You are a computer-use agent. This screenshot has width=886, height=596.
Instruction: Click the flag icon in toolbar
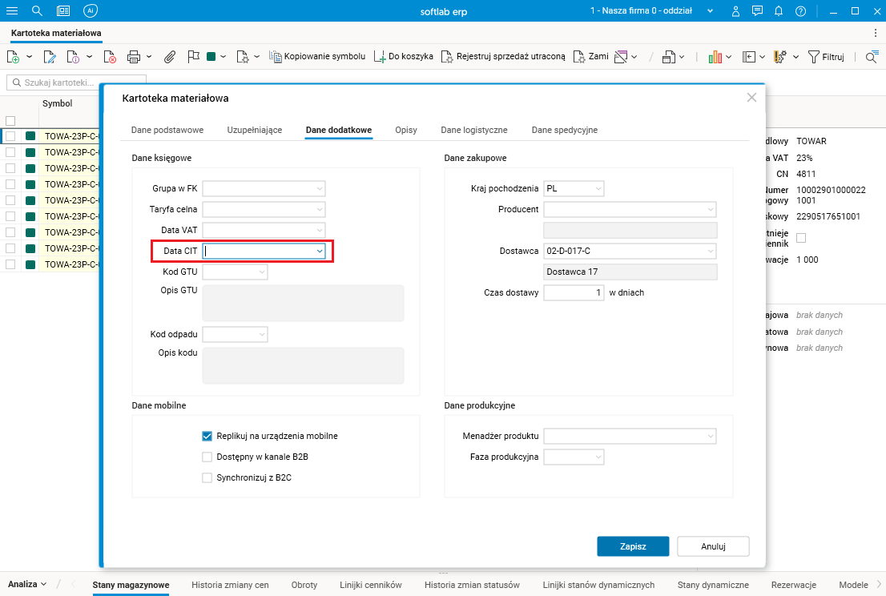coord(192,57)
